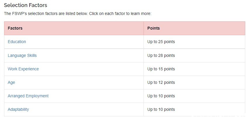Select the 'Up to 28 points' cell
Screen dimensions: 247x119
(x=194, y=55)
